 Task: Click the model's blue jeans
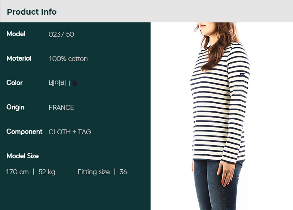point(217,185)
